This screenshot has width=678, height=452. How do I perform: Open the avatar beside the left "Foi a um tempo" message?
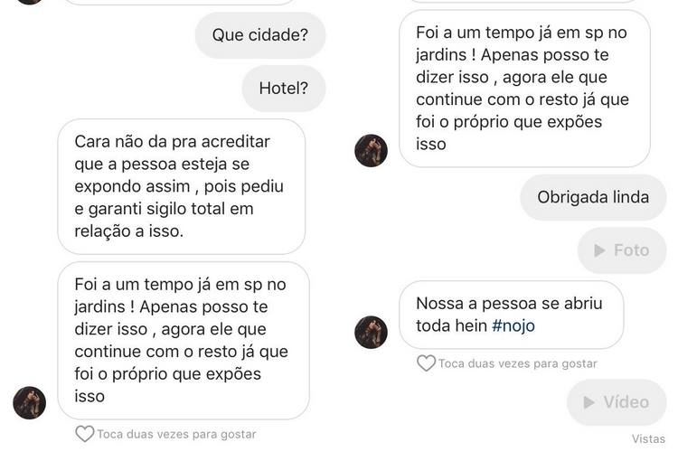(29, 402)
